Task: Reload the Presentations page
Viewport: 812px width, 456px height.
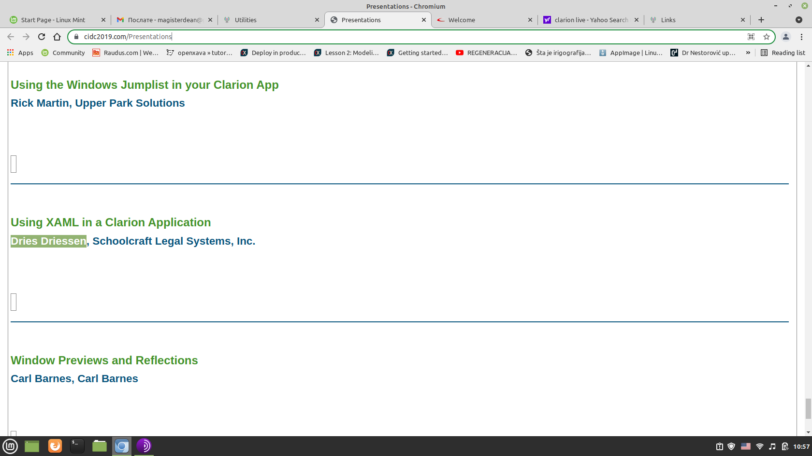Action: pos(41,37)
